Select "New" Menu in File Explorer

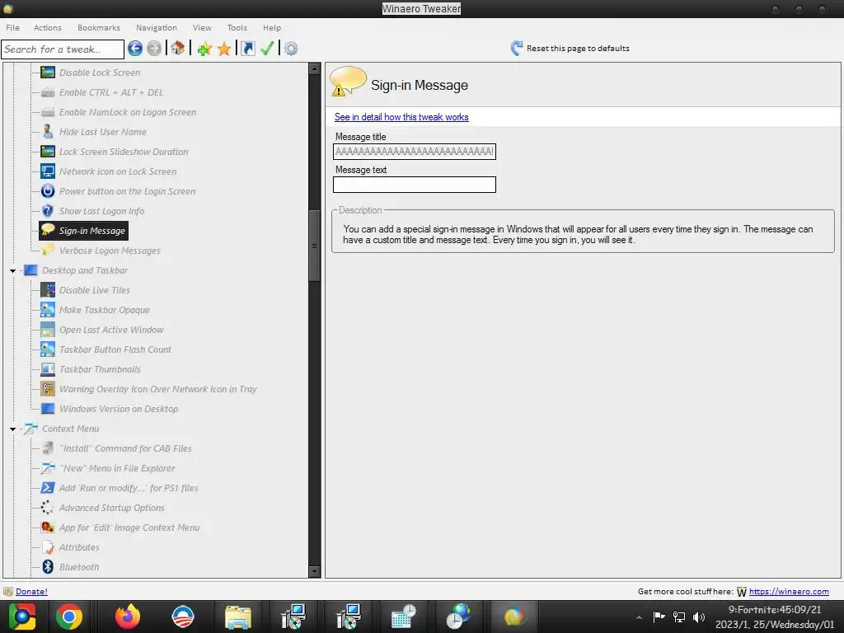click(117, 468)
